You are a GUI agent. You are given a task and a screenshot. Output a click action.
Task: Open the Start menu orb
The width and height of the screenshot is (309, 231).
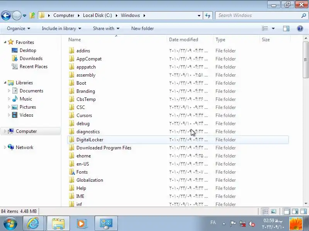click(x=10, y=224)
